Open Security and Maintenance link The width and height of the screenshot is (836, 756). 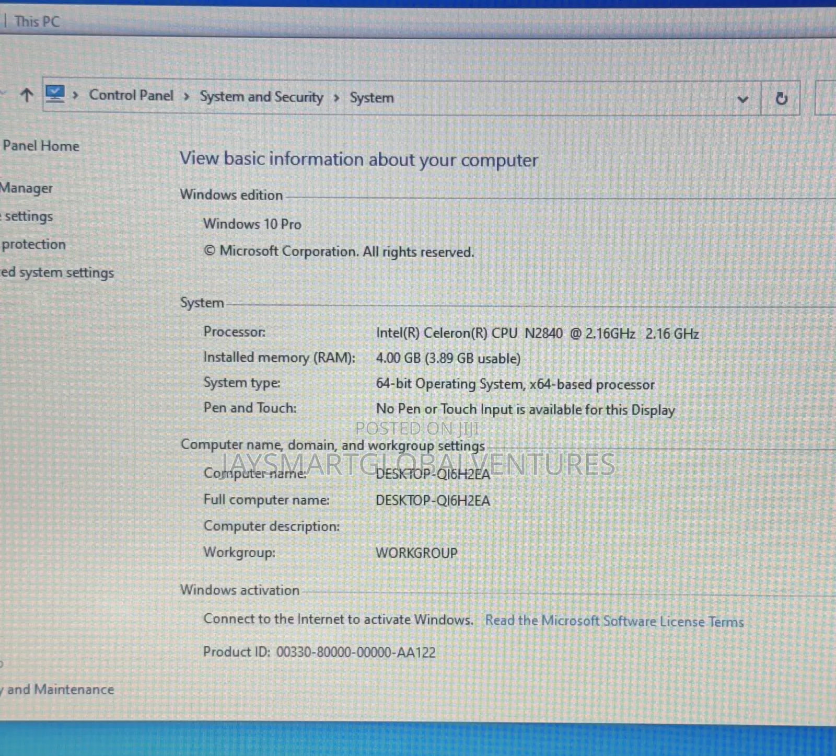57,690
